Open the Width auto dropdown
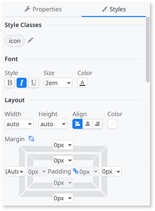Image resolution: width=155 pixels, height=211 pixels. click(19, 124)
